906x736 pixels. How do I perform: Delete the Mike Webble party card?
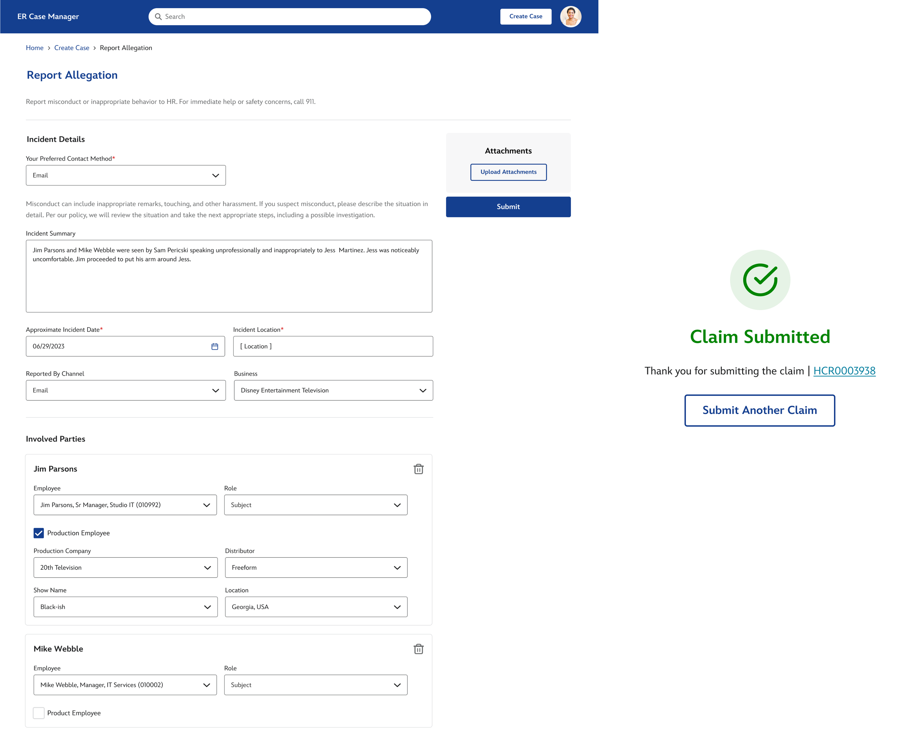coord(418,649)
